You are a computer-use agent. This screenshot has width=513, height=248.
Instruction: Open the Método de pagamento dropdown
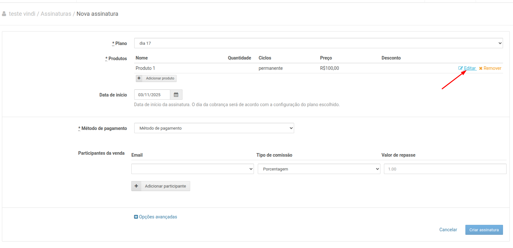[x=214, y=128]
